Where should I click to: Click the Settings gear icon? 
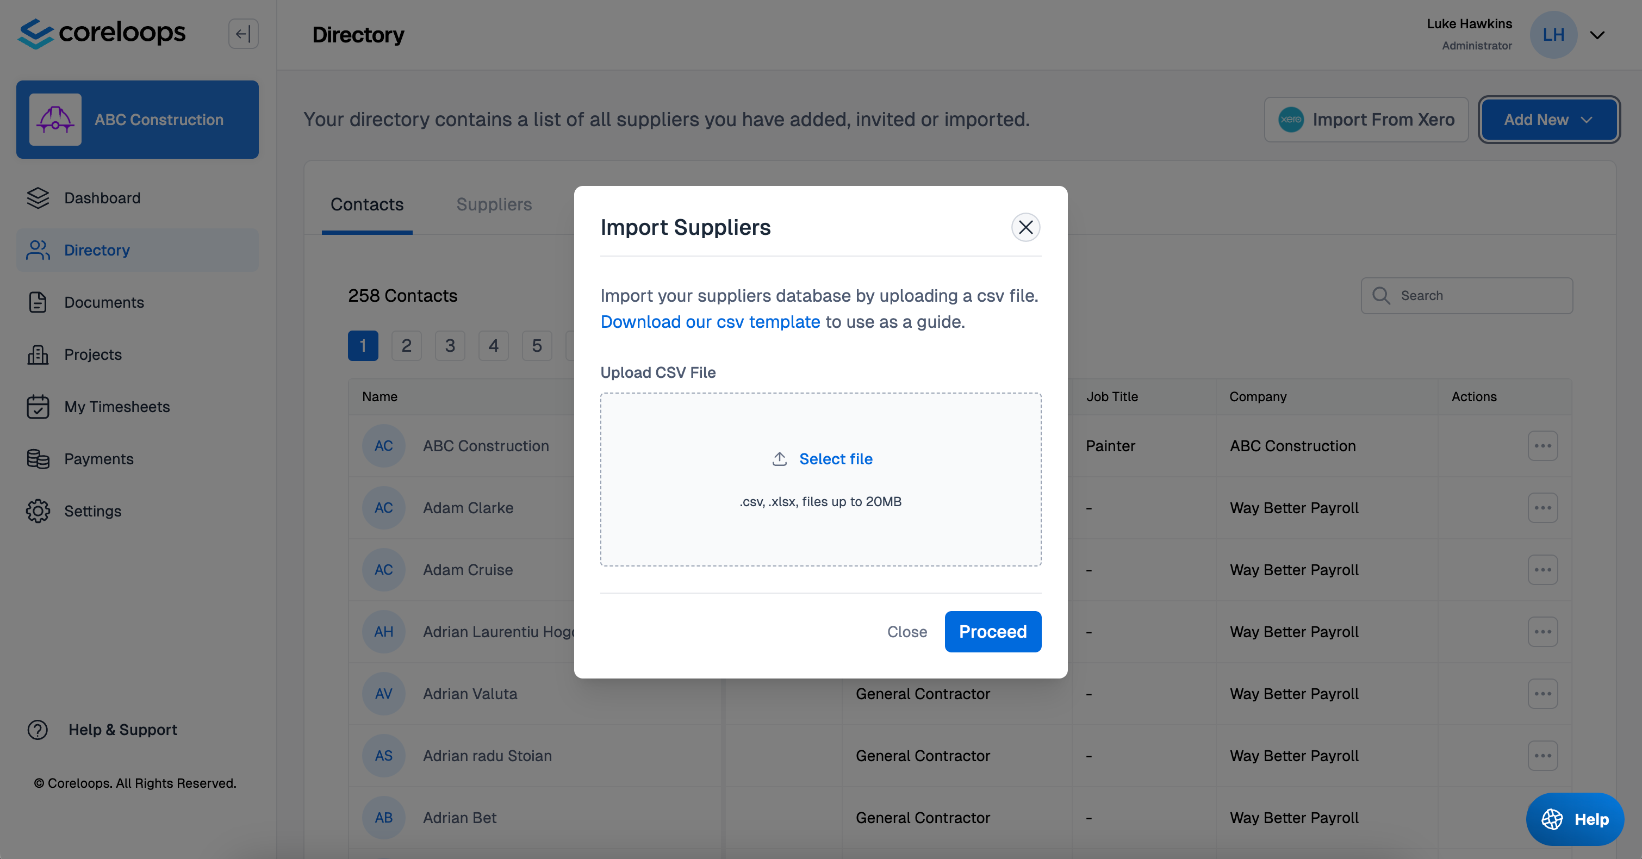(38, 511)
